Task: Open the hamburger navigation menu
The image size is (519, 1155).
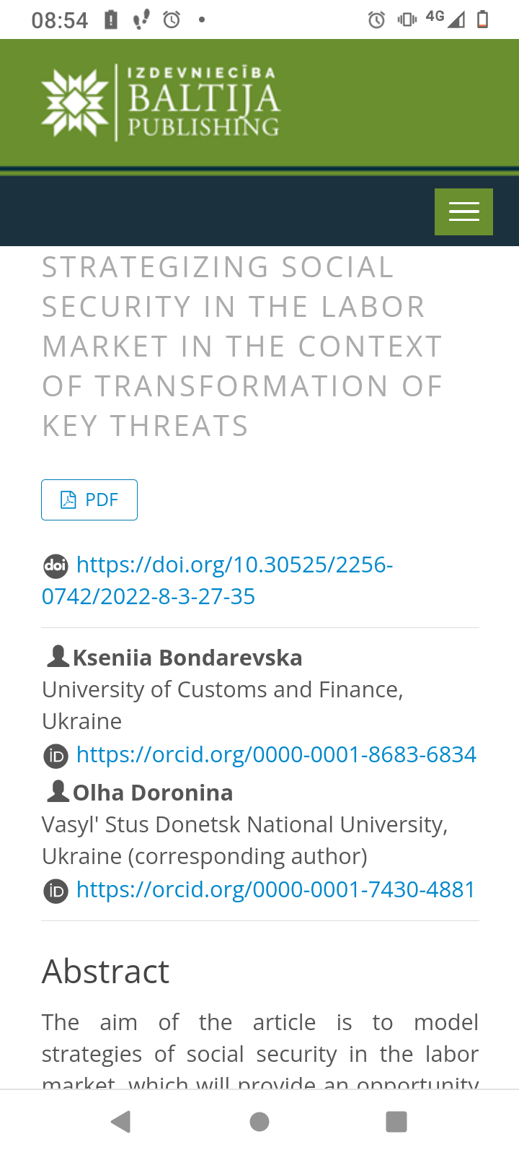Action: tap(463, 212)
